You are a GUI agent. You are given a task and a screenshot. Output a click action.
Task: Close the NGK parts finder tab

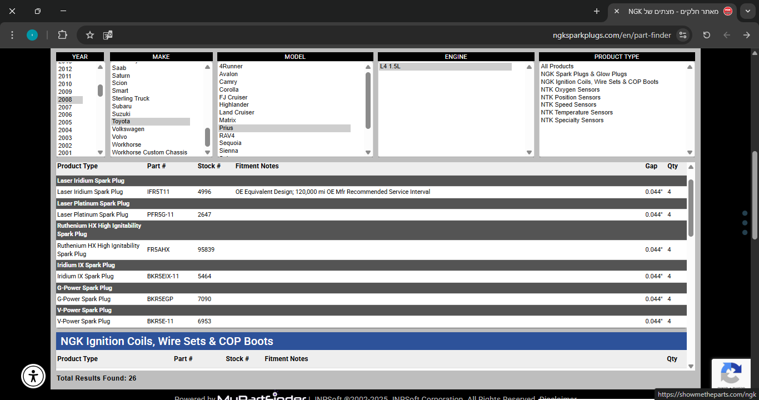coord(617,11)
